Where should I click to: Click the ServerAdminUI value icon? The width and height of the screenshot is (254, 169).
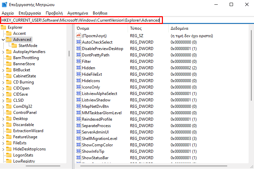[x=79, y=132]
